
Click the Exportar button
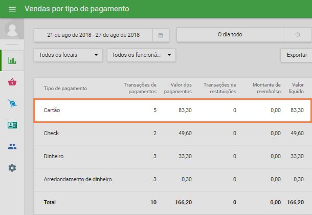coord(297,55)
